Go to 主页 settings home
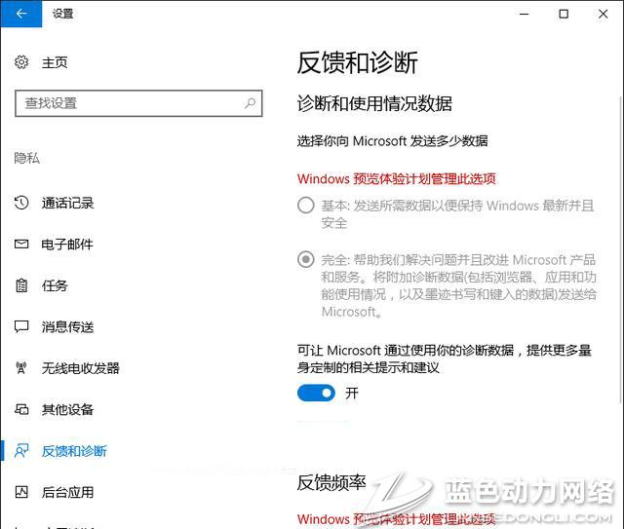Screen dimensions: 624x529 (x=55, y=62)
